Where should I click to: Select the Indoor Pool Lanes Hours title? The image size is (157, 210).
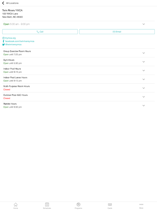15,77
